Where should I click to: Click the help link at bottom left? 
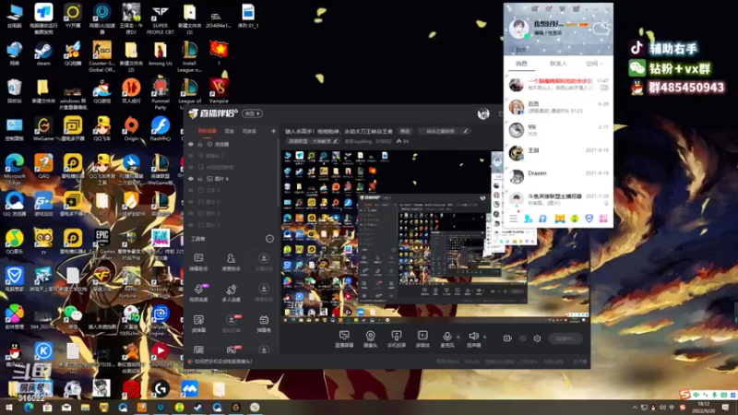(223, 362)
